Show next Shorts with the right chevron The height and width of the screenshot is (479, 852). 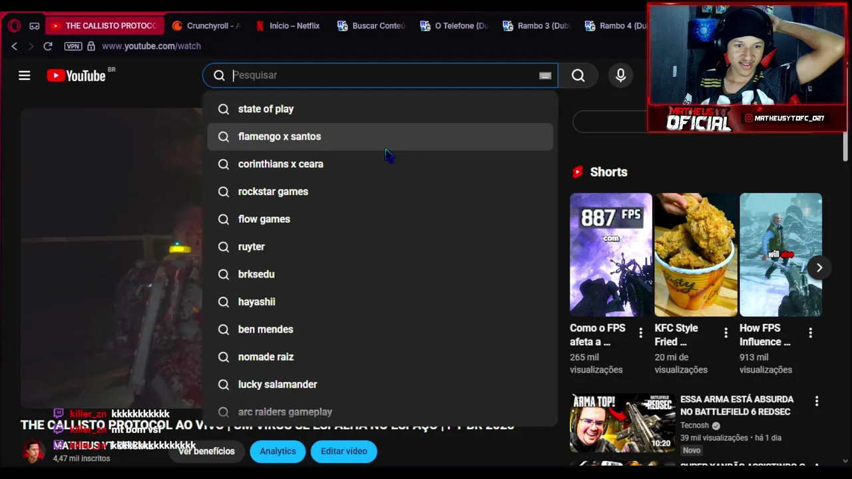(x=819, y=267)
